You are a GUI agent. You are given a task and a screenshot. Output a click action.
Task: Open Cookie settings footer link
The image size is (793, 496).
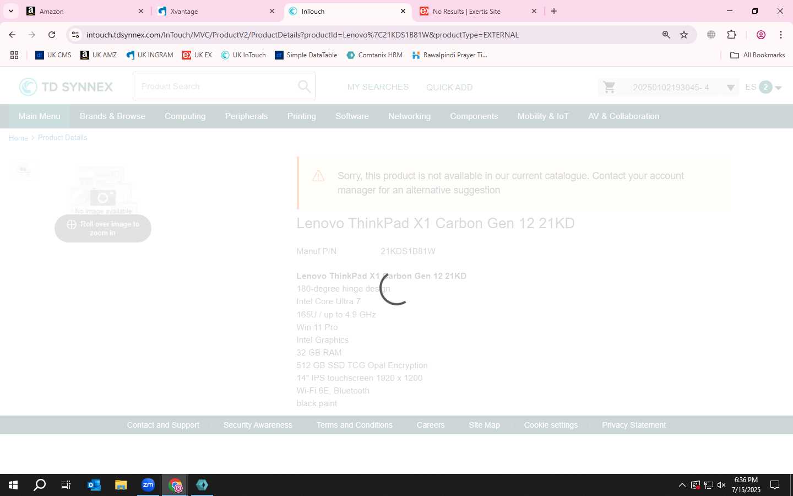coord(551,425)
